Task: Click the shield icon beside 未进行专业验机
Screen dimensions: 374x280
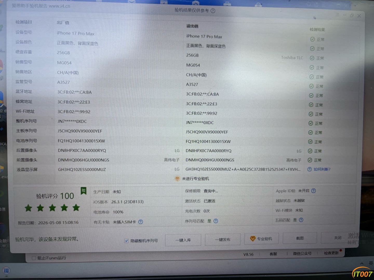Action: pyautogui.click(x=177, y=179)
